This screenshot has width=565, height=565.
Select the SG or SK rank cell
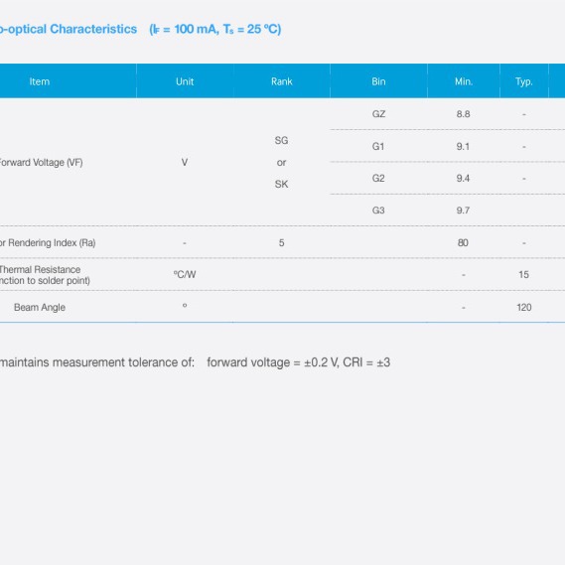[x=281, y=162]
